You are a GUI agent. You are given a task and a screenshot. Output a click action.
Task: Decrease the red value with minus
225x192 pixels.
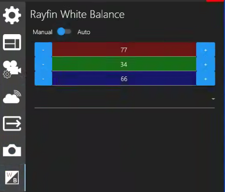click(43, 50)
